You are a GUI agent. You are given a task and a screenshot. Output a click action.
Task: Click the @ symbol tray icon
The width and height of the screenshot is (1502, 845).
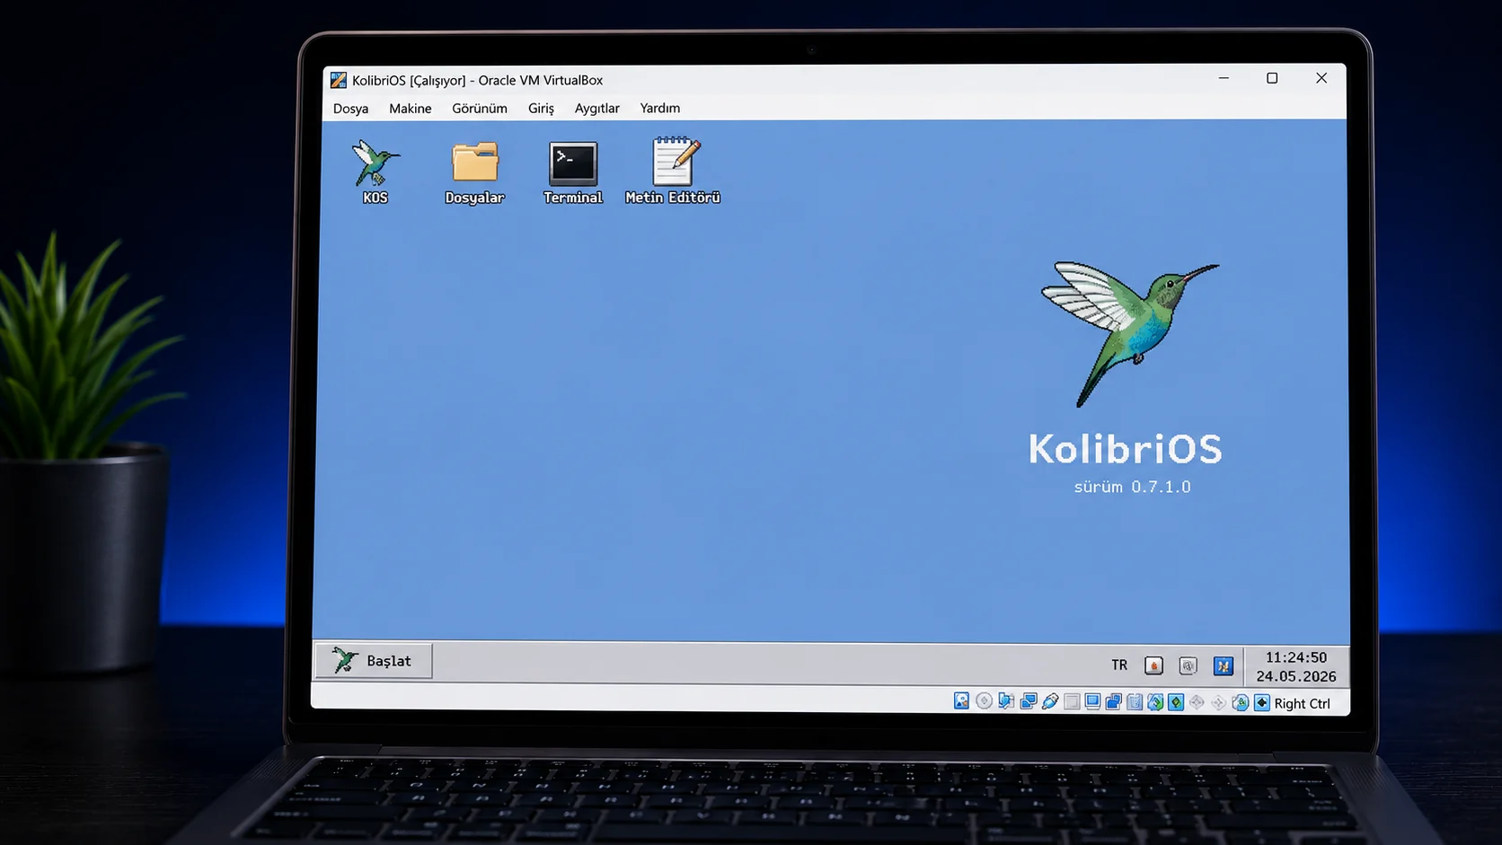pyautogui.click(x=1188, y=666)
